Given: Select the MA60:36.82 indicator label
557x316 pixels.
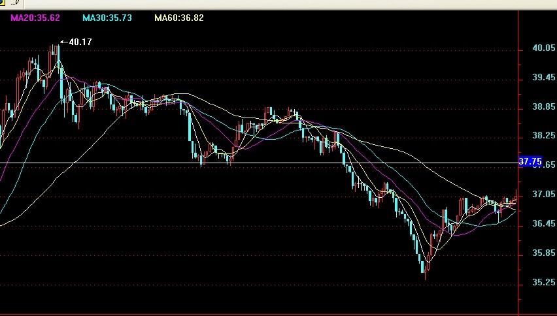Looking at the screenshot, I should point(178,18).
